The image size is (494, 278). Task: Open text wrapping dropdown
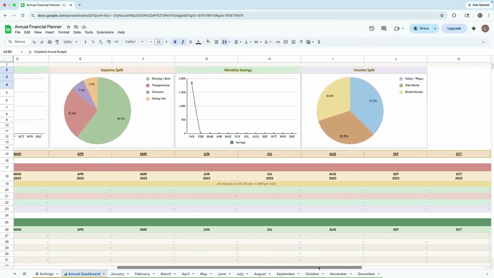(x=258, y=42)
